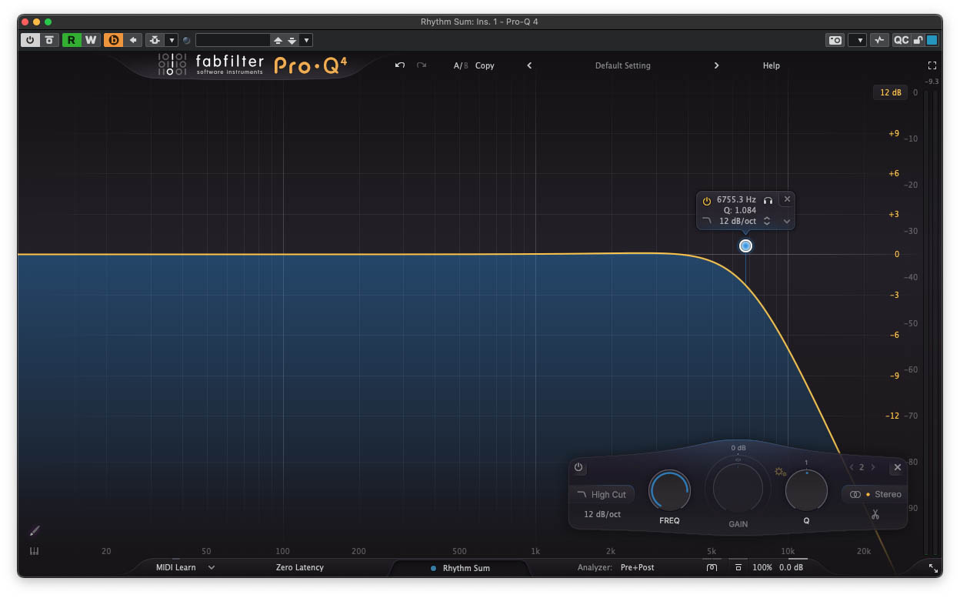Open the gear settings icon near Q knob
This screenshot has height=598, width=960.
pos(780,471)
